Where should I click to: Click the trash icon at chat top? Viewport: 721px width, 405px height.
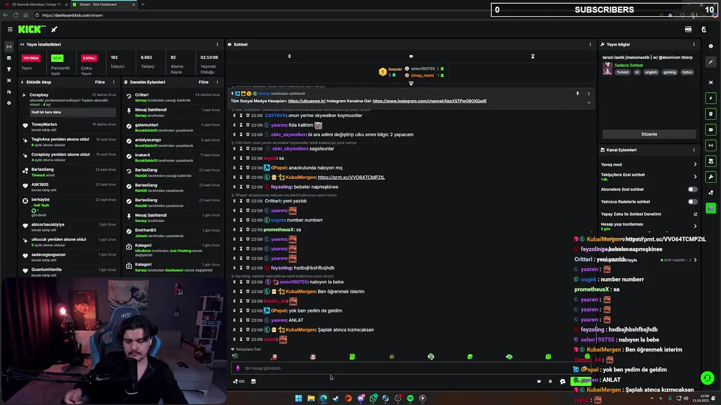pyautogui.click(x=290, y=56)
